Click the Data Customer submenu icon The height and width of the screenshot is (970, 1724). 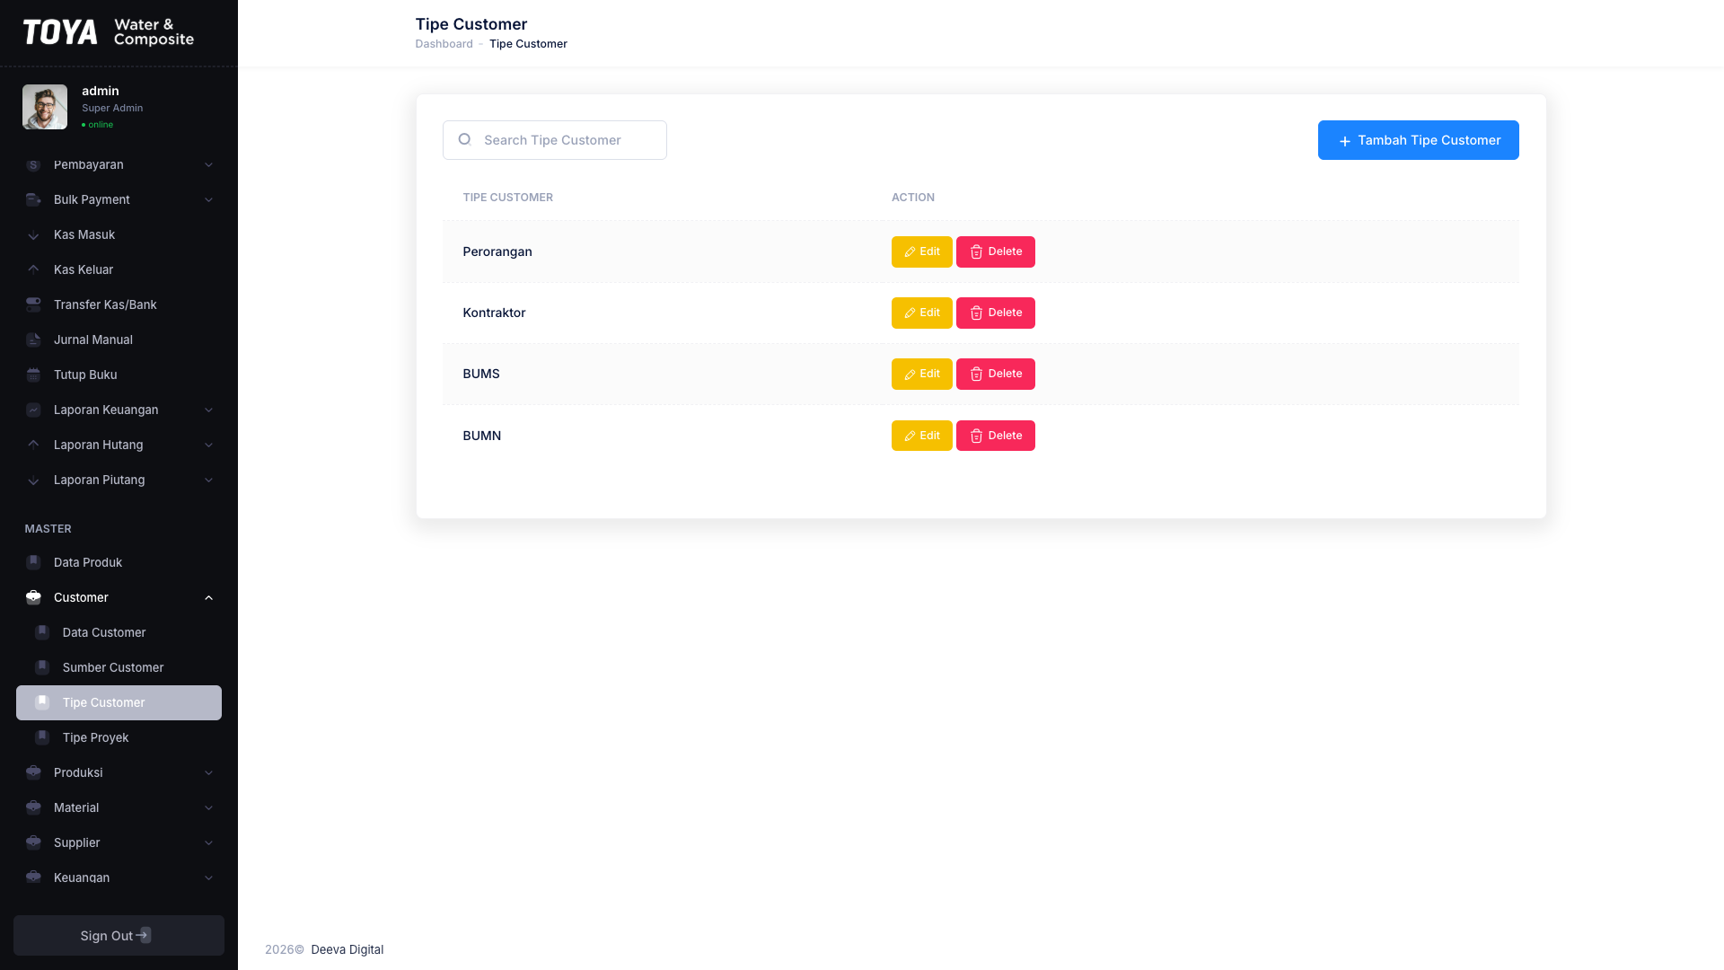point(42,632)
